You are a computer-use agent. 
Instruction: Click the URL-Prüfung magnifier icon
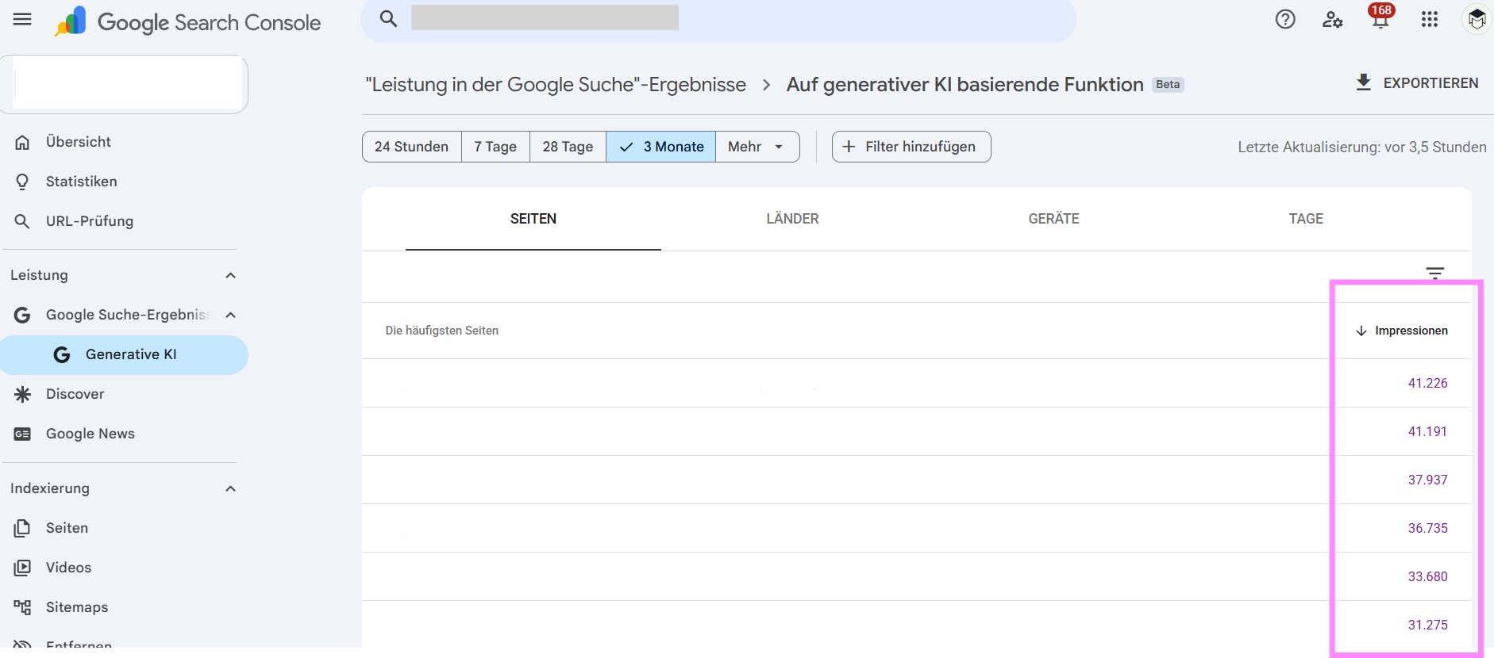[x=22, y=221]
